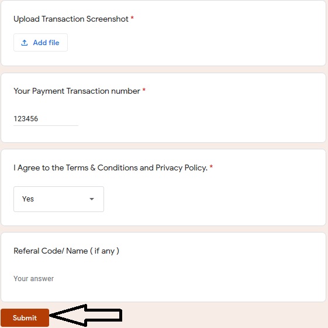The height and width of the screenshot is (328, 328).
Task: Focus the Payment Transaction number input field
Action: point(46,119)
